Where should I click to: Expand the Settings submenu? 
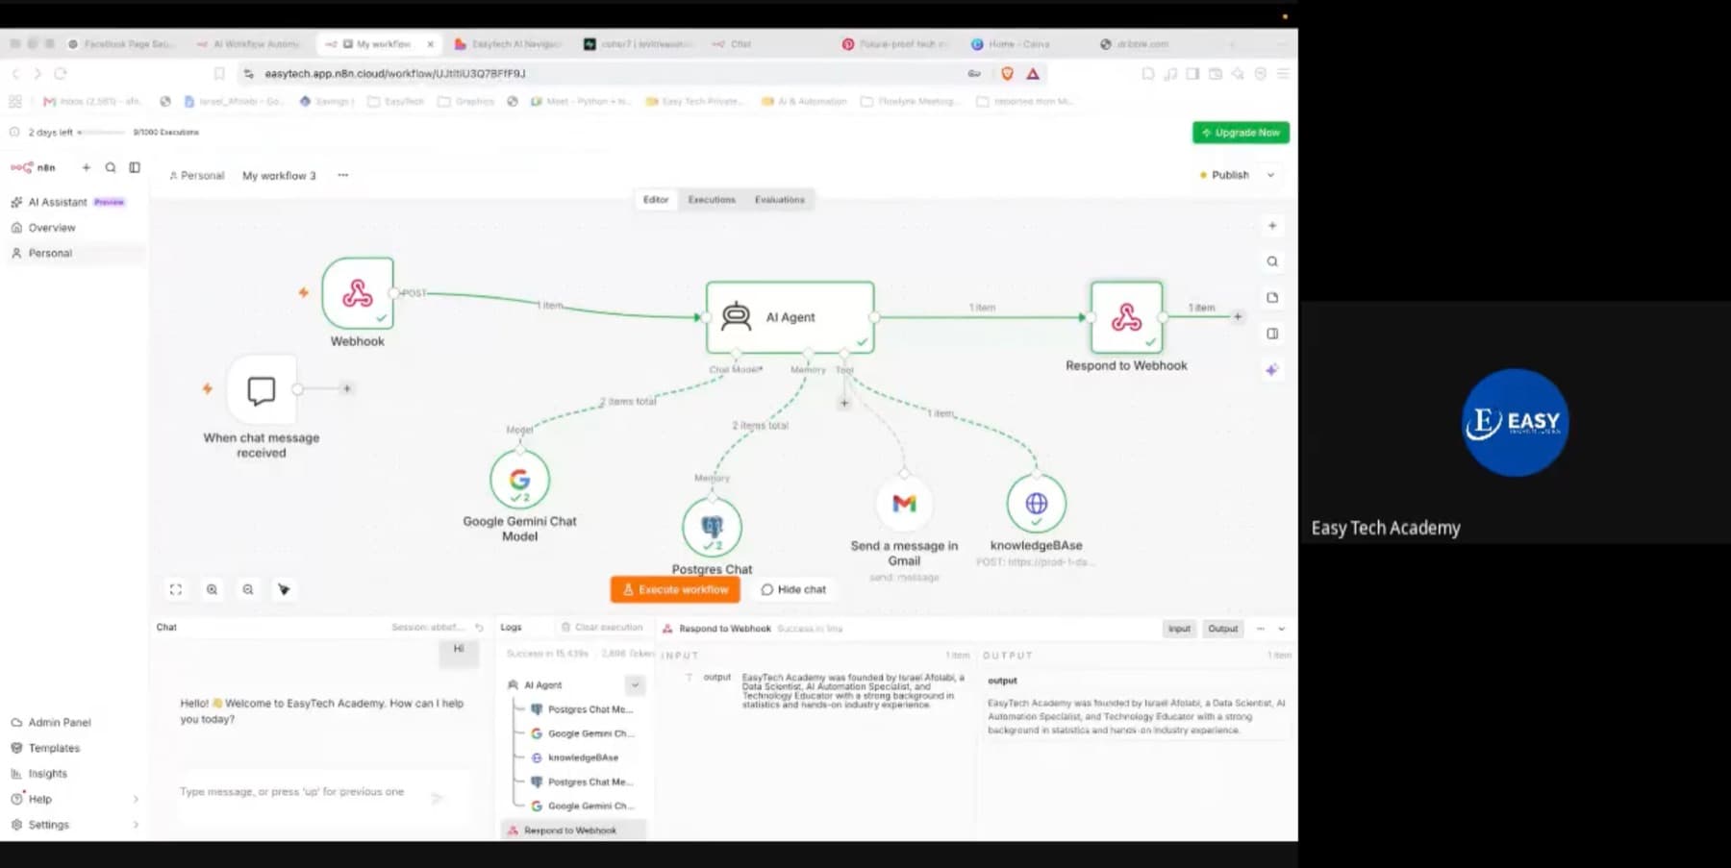[136, 825]
